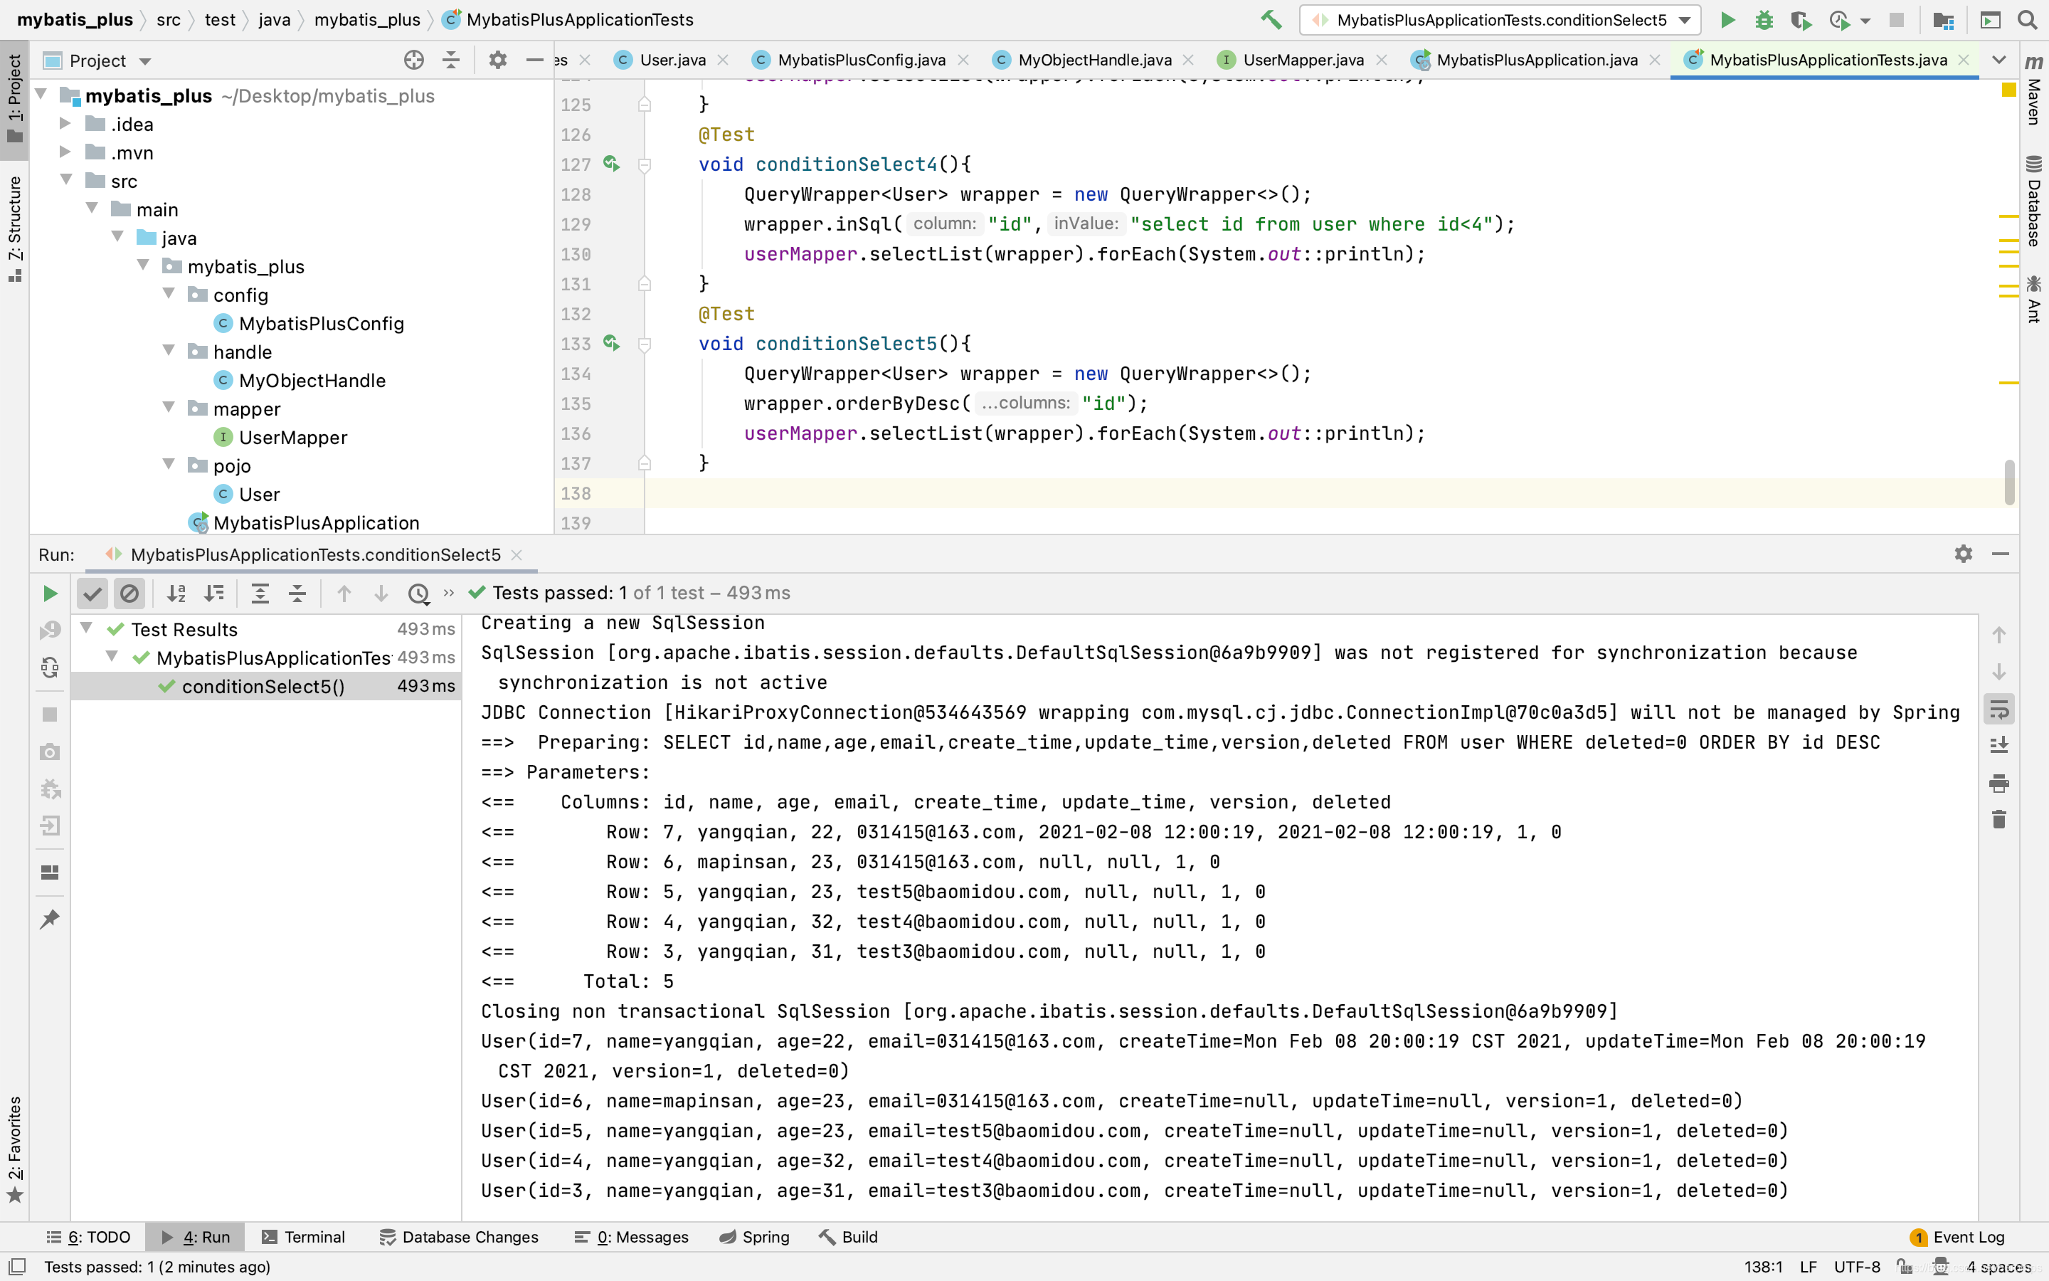This screenshot has height=1281, width=2049.
Task: Click the Debug bug icon in toolbar
Action: [1764, 19]
